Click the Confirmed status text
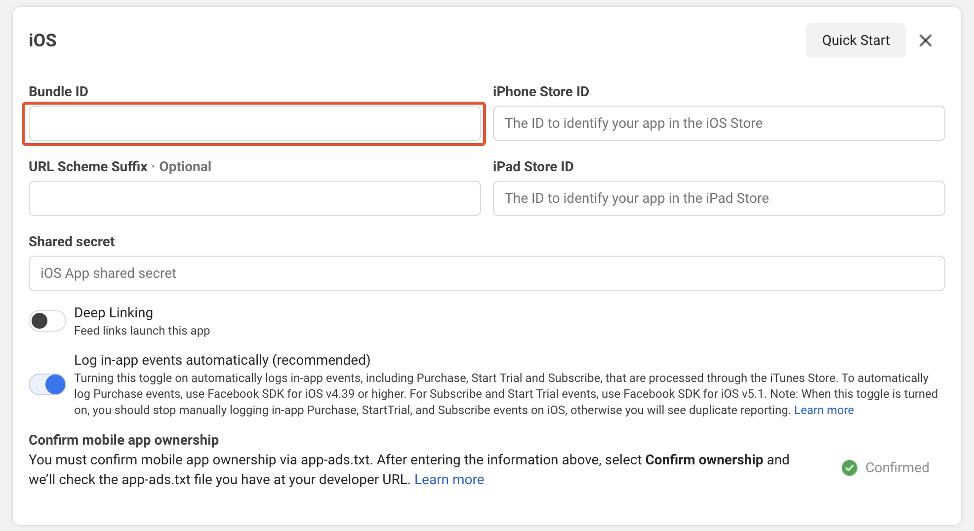 pyautogui.click(x=897, y=467)
